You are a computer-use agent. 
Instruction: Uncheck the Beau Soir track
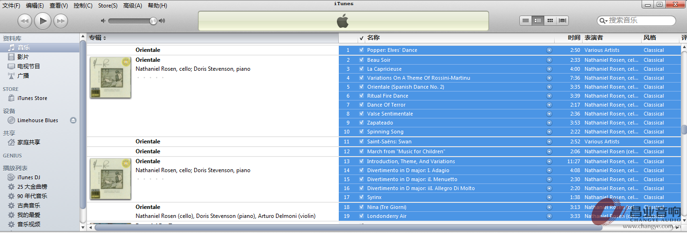(361, 60)
